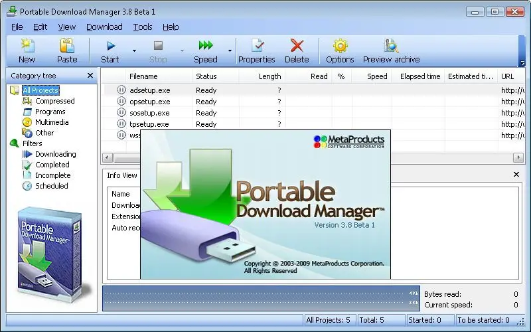The width and height of the screenshot is (531, 332).
Task: Sort by the Length column header
Action: click(262, 76)
